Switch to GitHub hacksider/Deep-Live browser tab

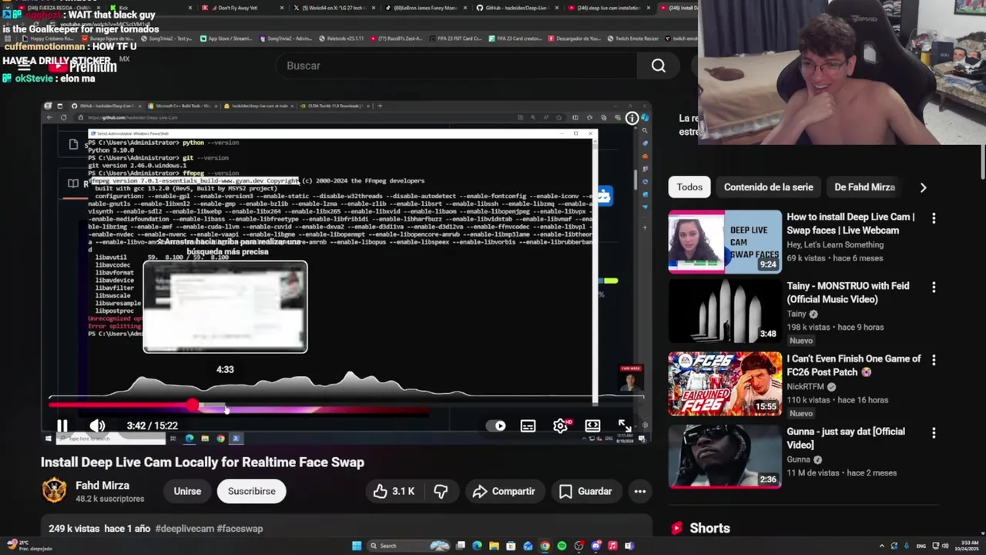(516, 8)
